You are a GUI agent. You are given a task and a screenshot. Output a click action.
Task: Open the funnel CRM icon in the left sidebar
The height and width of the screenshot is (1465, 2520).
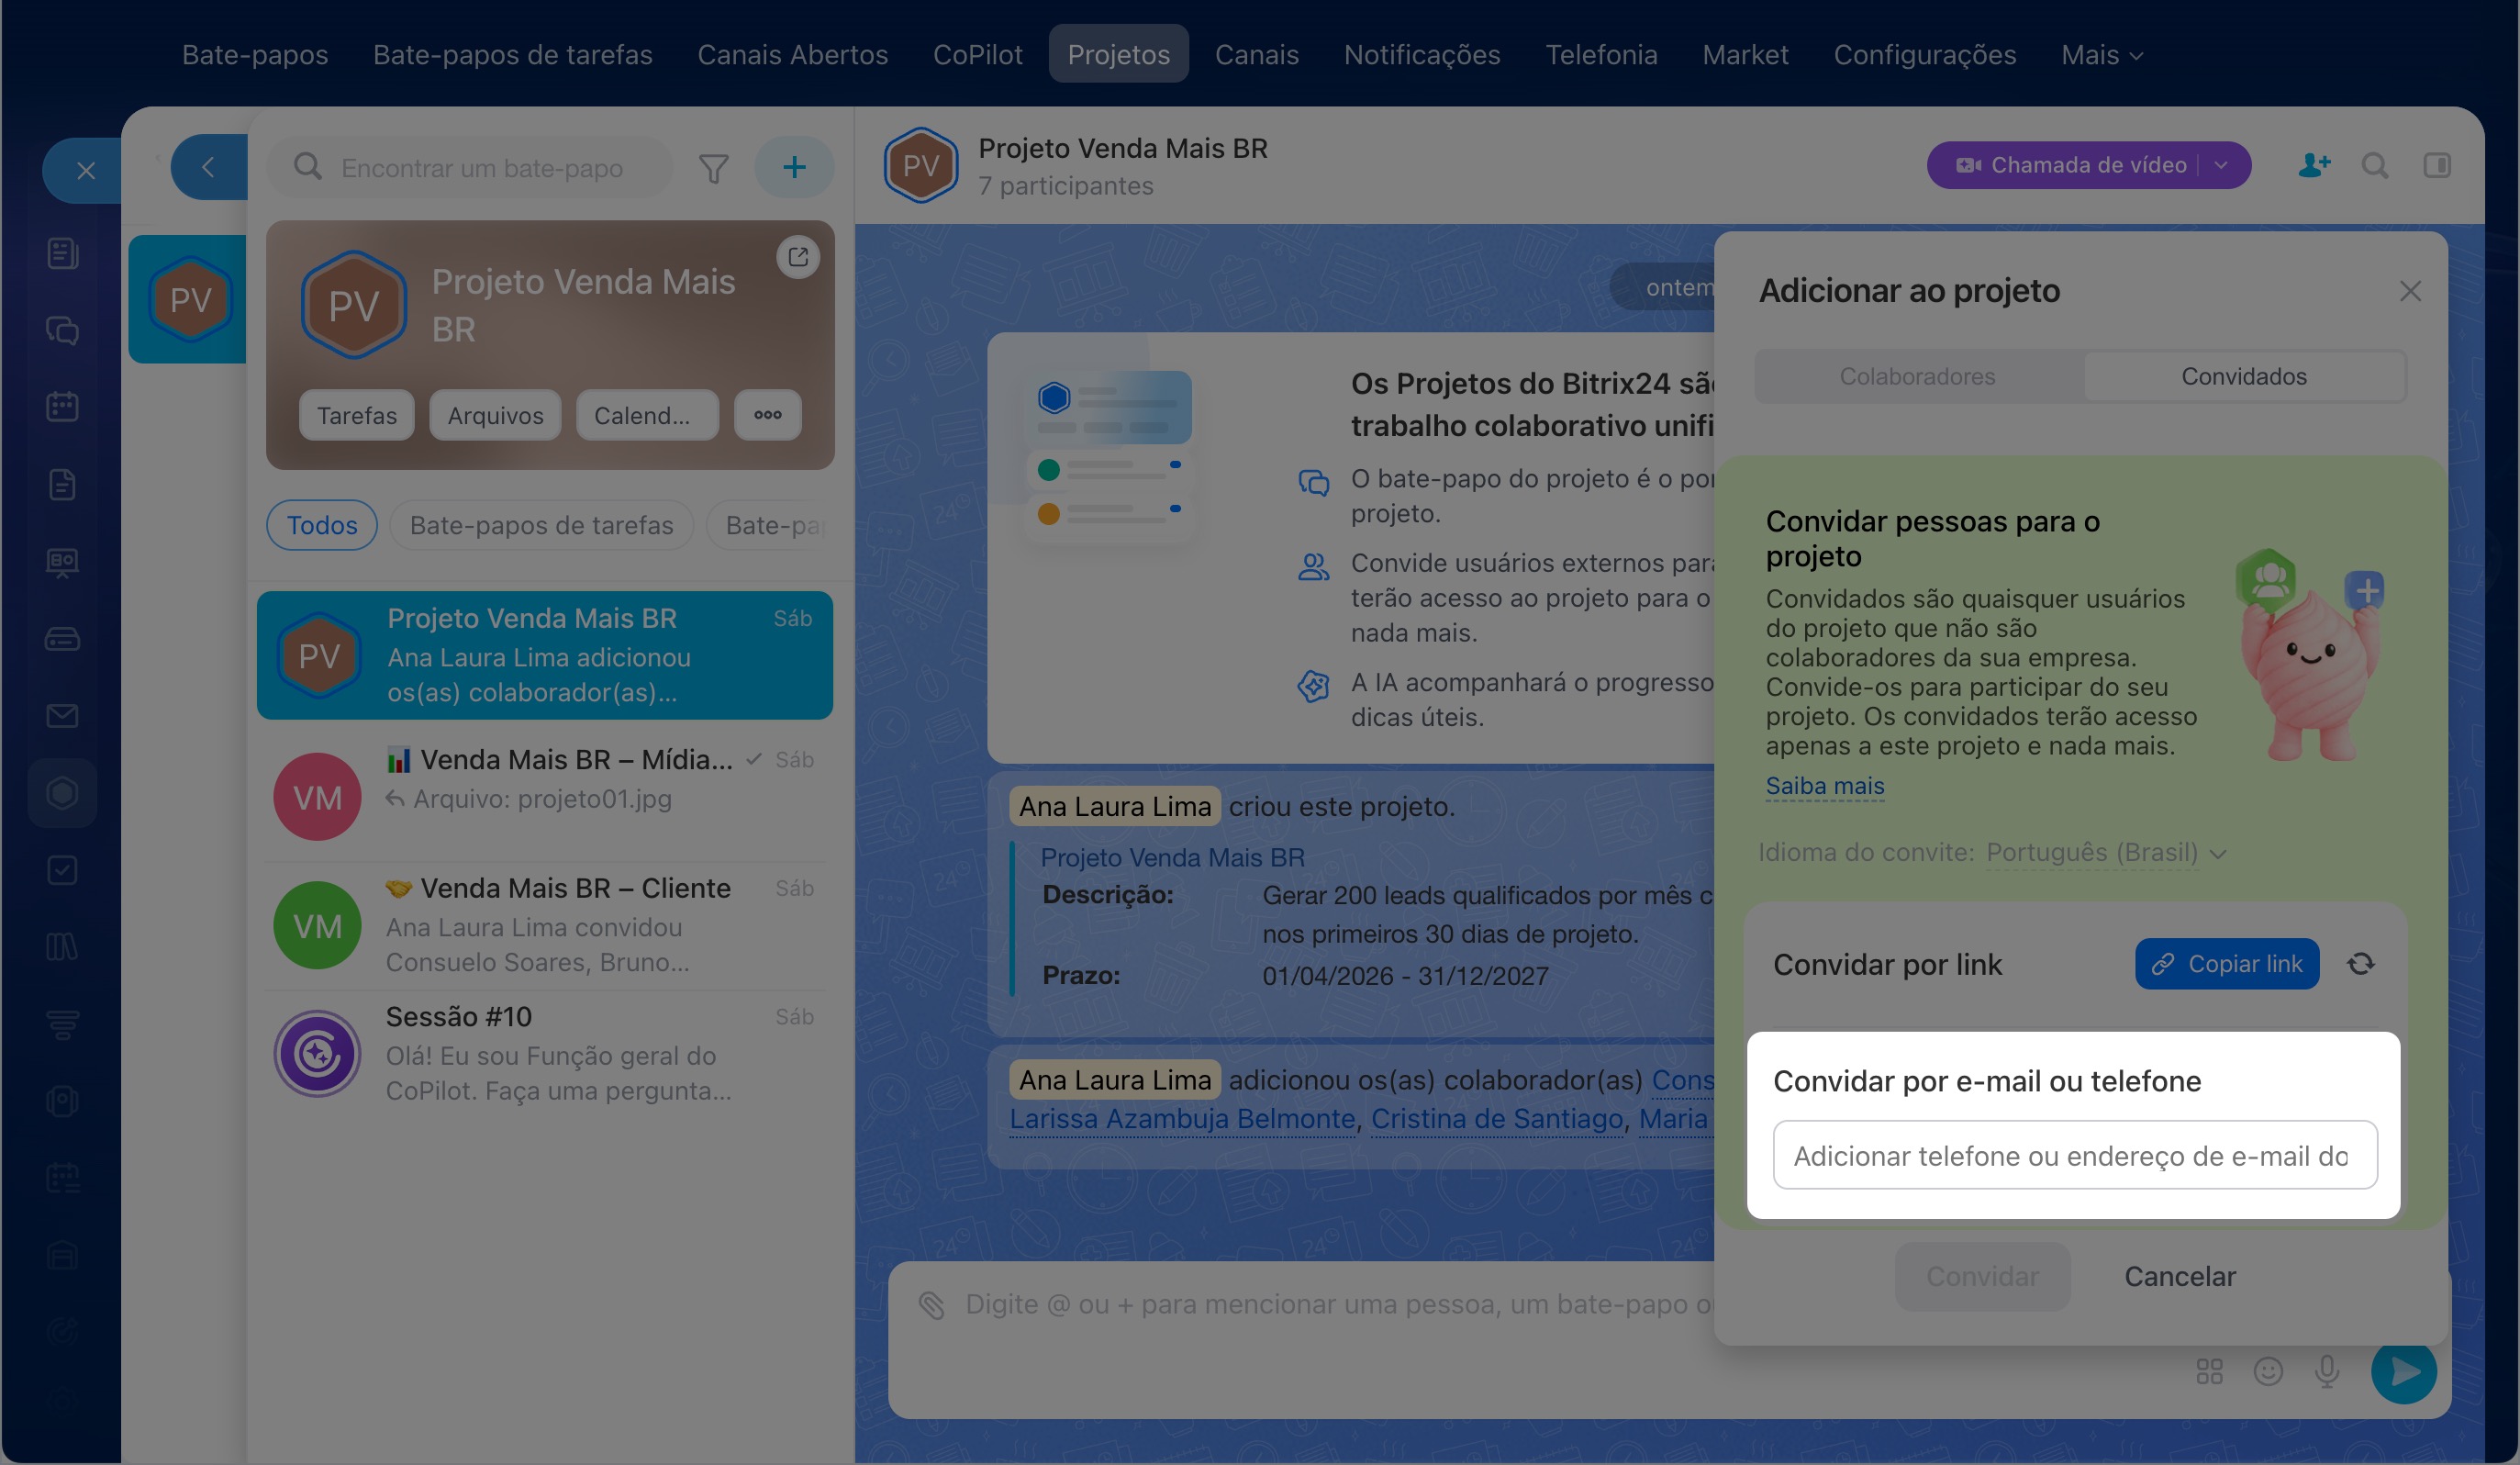62,1024
